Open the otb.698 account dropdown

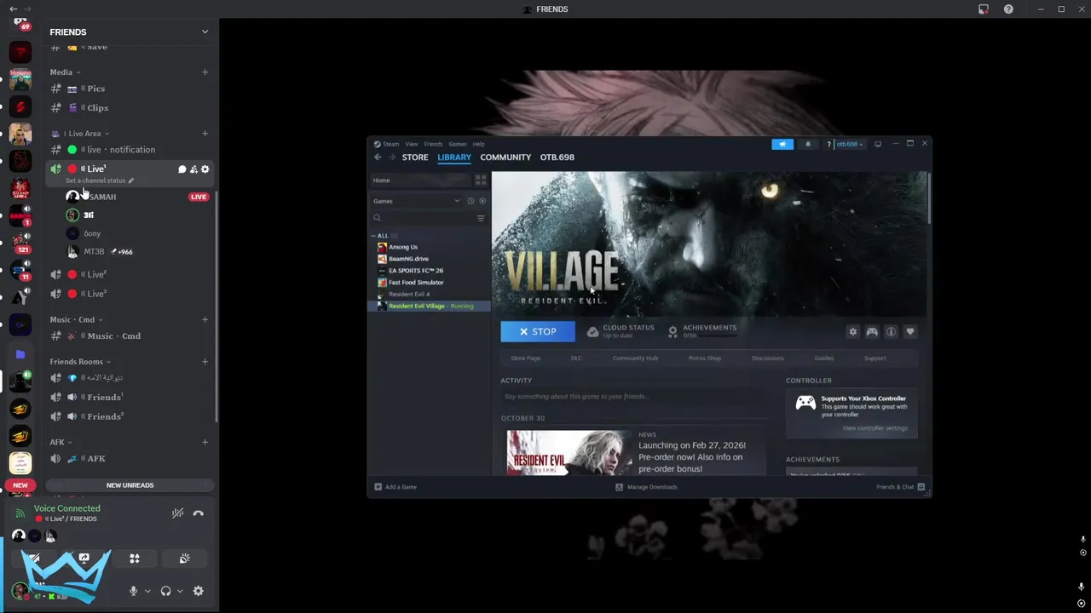850,144
